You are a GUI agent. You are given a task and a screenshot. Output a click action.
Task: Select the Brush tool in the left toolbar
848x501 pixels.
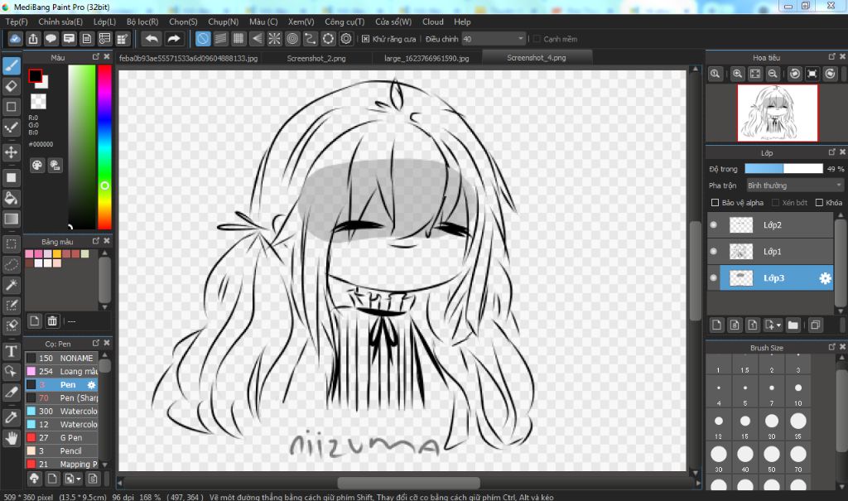[x=12, y=66]
